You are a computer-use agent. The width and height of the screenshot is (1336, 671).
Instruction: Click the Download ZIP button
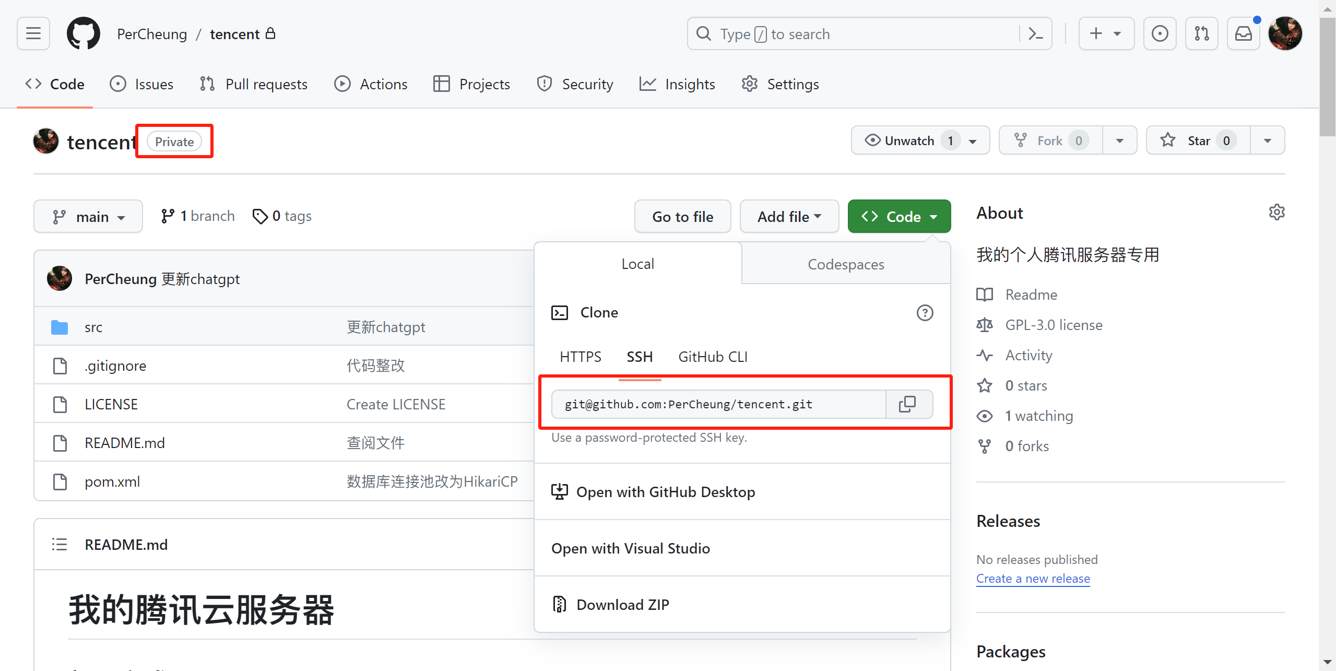coord(622,605)
